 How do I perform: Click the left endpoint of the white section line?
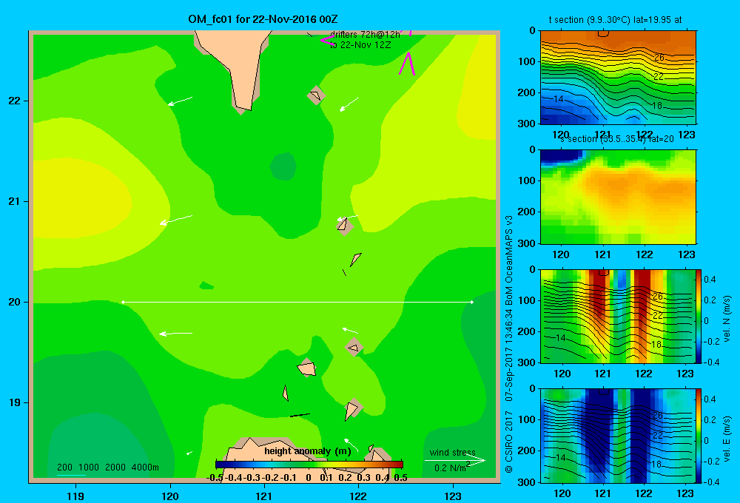(123, 302)
